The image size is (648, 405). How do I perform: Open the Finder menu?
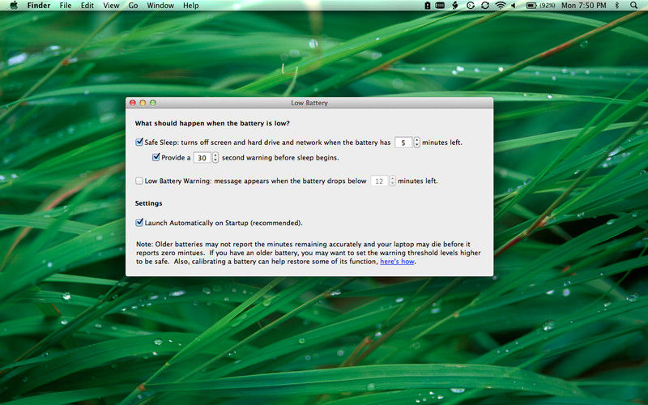pos(39,6)
